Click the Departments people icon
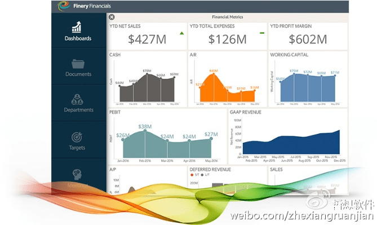This screenshot has width=377, height=225. pos(78,100)
